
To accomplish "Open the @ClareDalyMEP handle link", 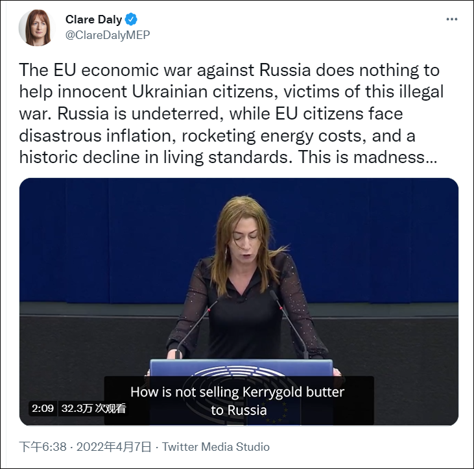I will [107, 35].
